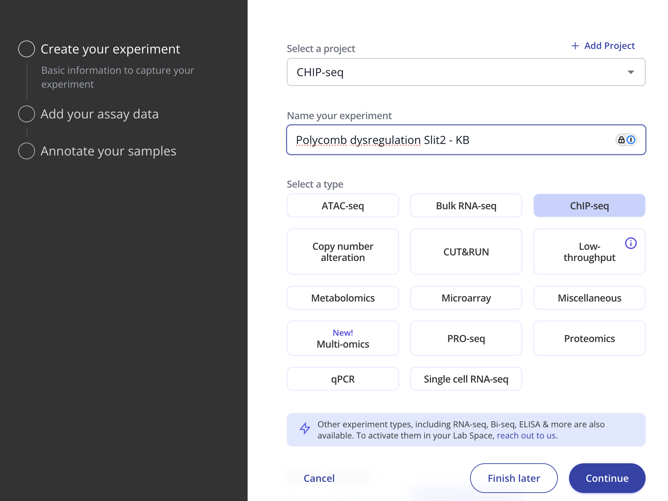Choose the ATAC-seq experiment type
The image size is (668, 501).
pyautogui.click(x=342, y=206)
